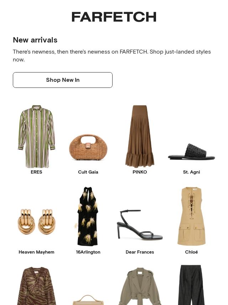Viewport: 228px width, 305px height.
Task: Click the ERES brand label
Action: tap(36, 172)
